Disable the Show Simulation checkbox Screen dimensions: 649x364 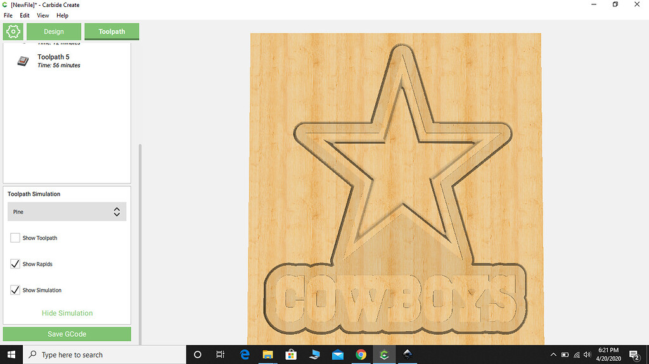pos(15,290)
